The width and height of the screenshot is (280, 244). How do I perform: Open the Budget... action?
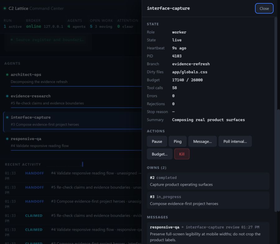(160, 154)
